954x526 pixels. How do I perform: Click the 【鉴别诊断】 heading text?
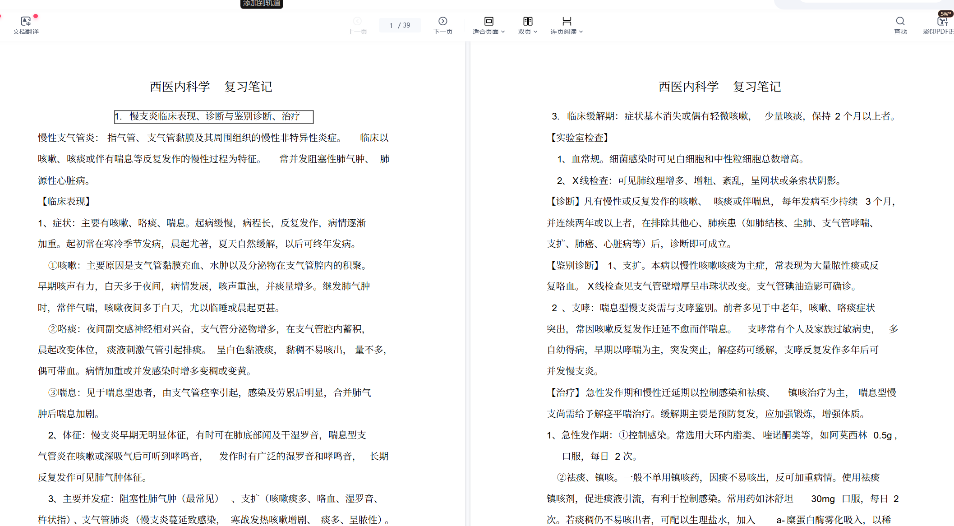(575, 265)
